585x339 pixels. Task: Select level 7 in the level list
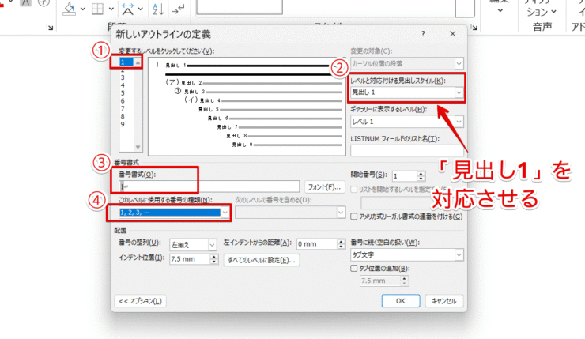[x=123, y=108]
